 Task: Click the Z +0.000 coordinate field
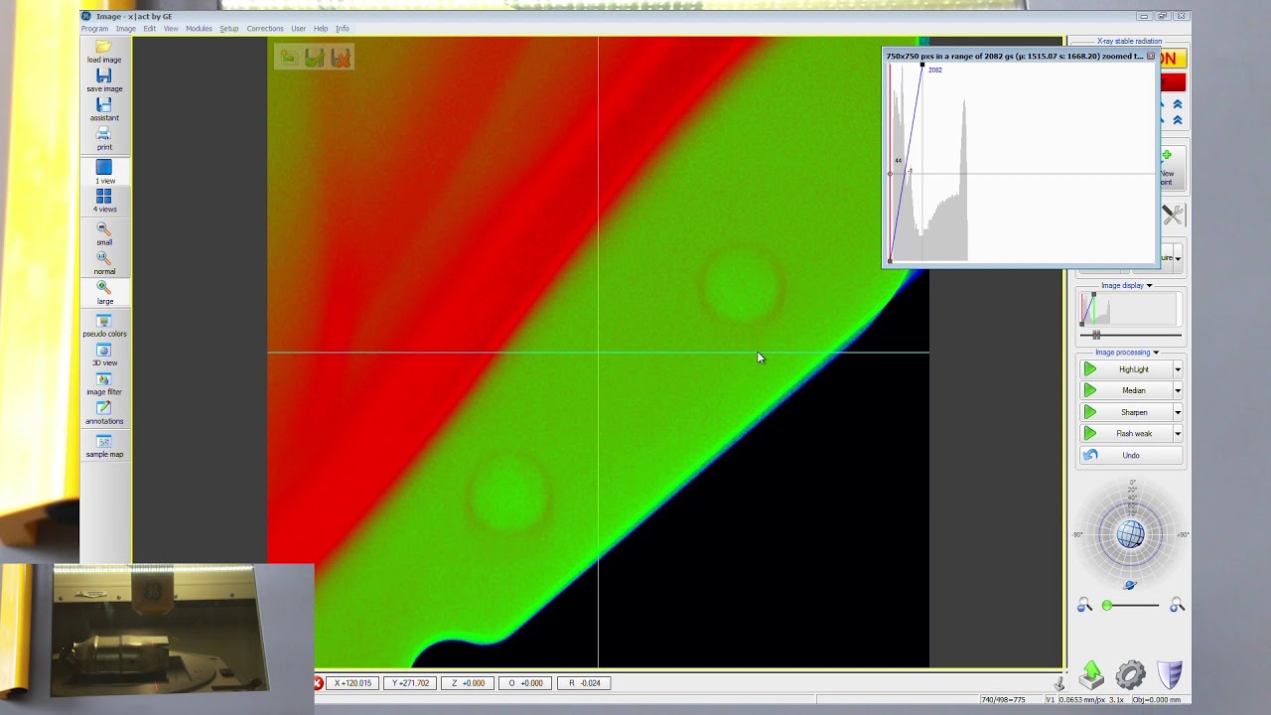[469, 683]
